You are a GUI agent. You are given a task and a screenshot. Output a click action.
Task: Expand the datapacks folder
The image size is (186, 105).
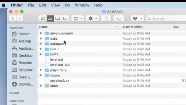coord(41,44)
